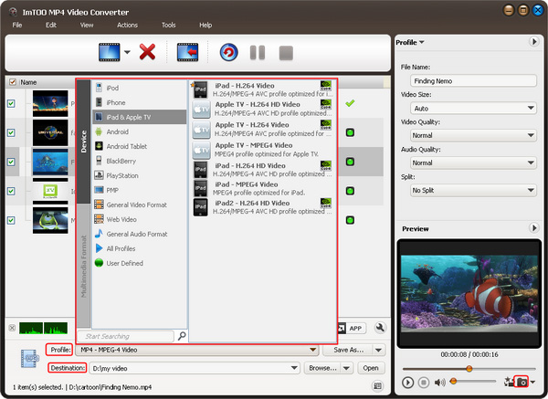Switch to the Multimedia Format vertical tab
This screenshot has height=399, width=548.
pyautogui.click(x=83, y=267)
